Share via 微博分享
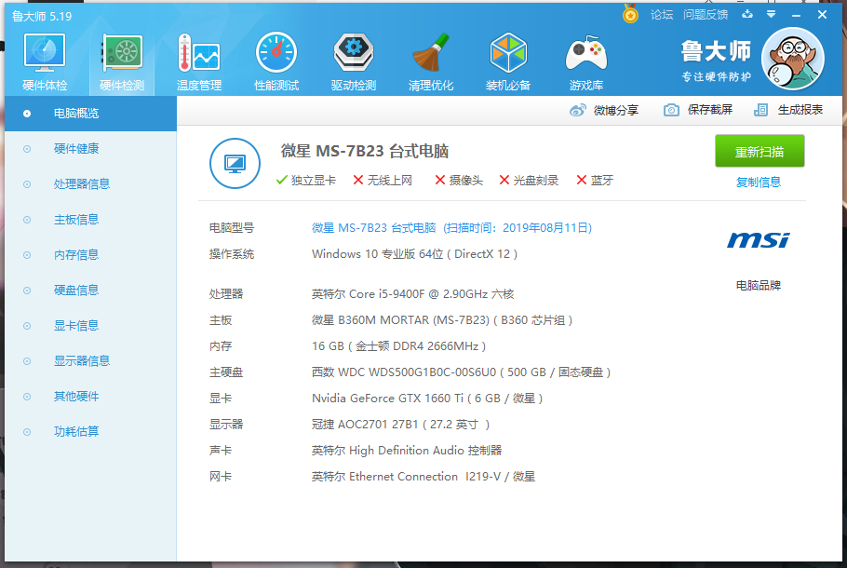 click(604, 110)
